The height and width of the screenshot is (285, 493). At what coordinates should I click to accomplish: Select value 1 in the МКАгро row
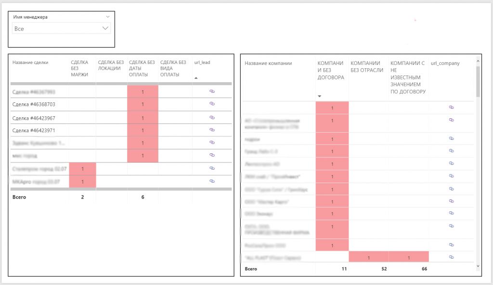tap(82, 182)
